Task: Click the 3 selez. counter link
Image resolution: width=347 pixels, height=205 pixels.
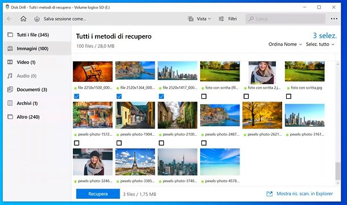Action: [x=325, y=36]
